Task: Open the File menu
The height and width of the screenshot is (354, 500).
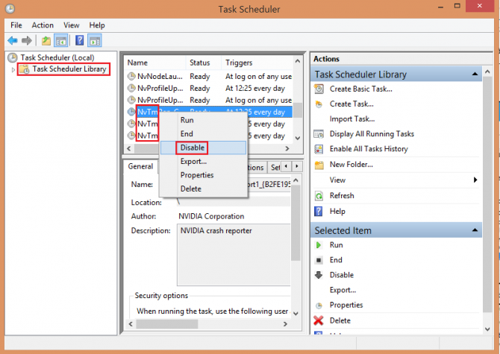Action: pyautogui.click(x=16, y=25)
